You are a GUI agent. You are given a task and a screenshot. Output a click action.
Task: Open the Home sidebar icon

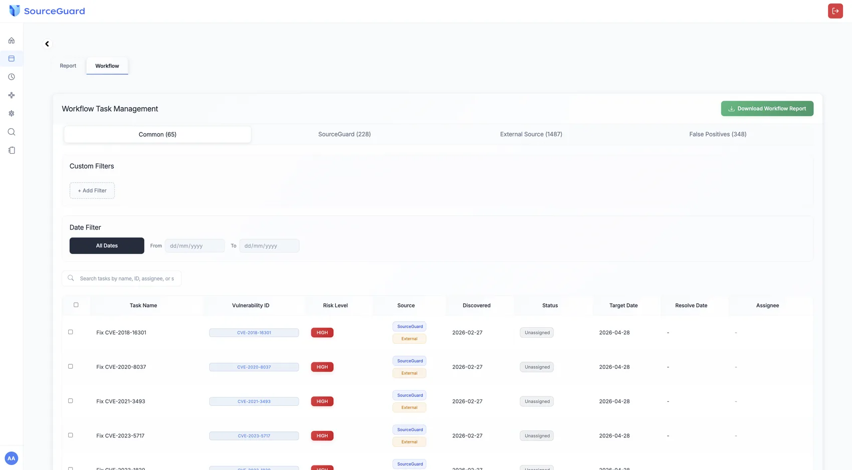pos(12,41)
